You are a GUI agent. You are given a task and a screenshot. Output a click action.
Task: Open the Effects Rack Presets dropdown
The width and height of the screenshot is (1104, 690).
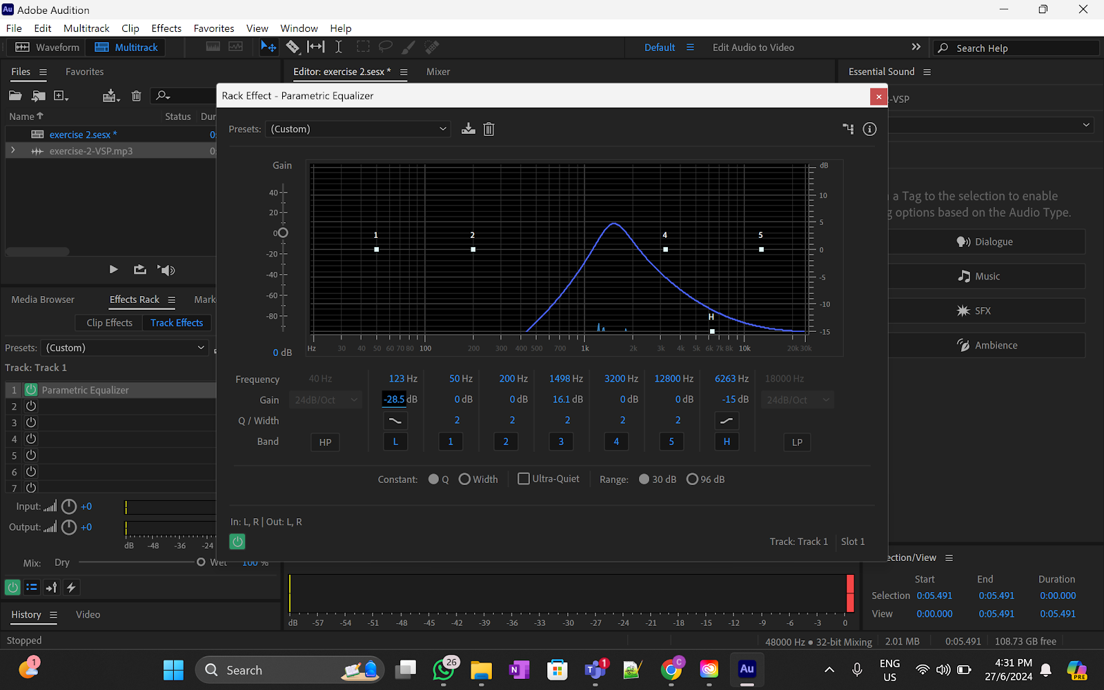(x=125, y=348)
